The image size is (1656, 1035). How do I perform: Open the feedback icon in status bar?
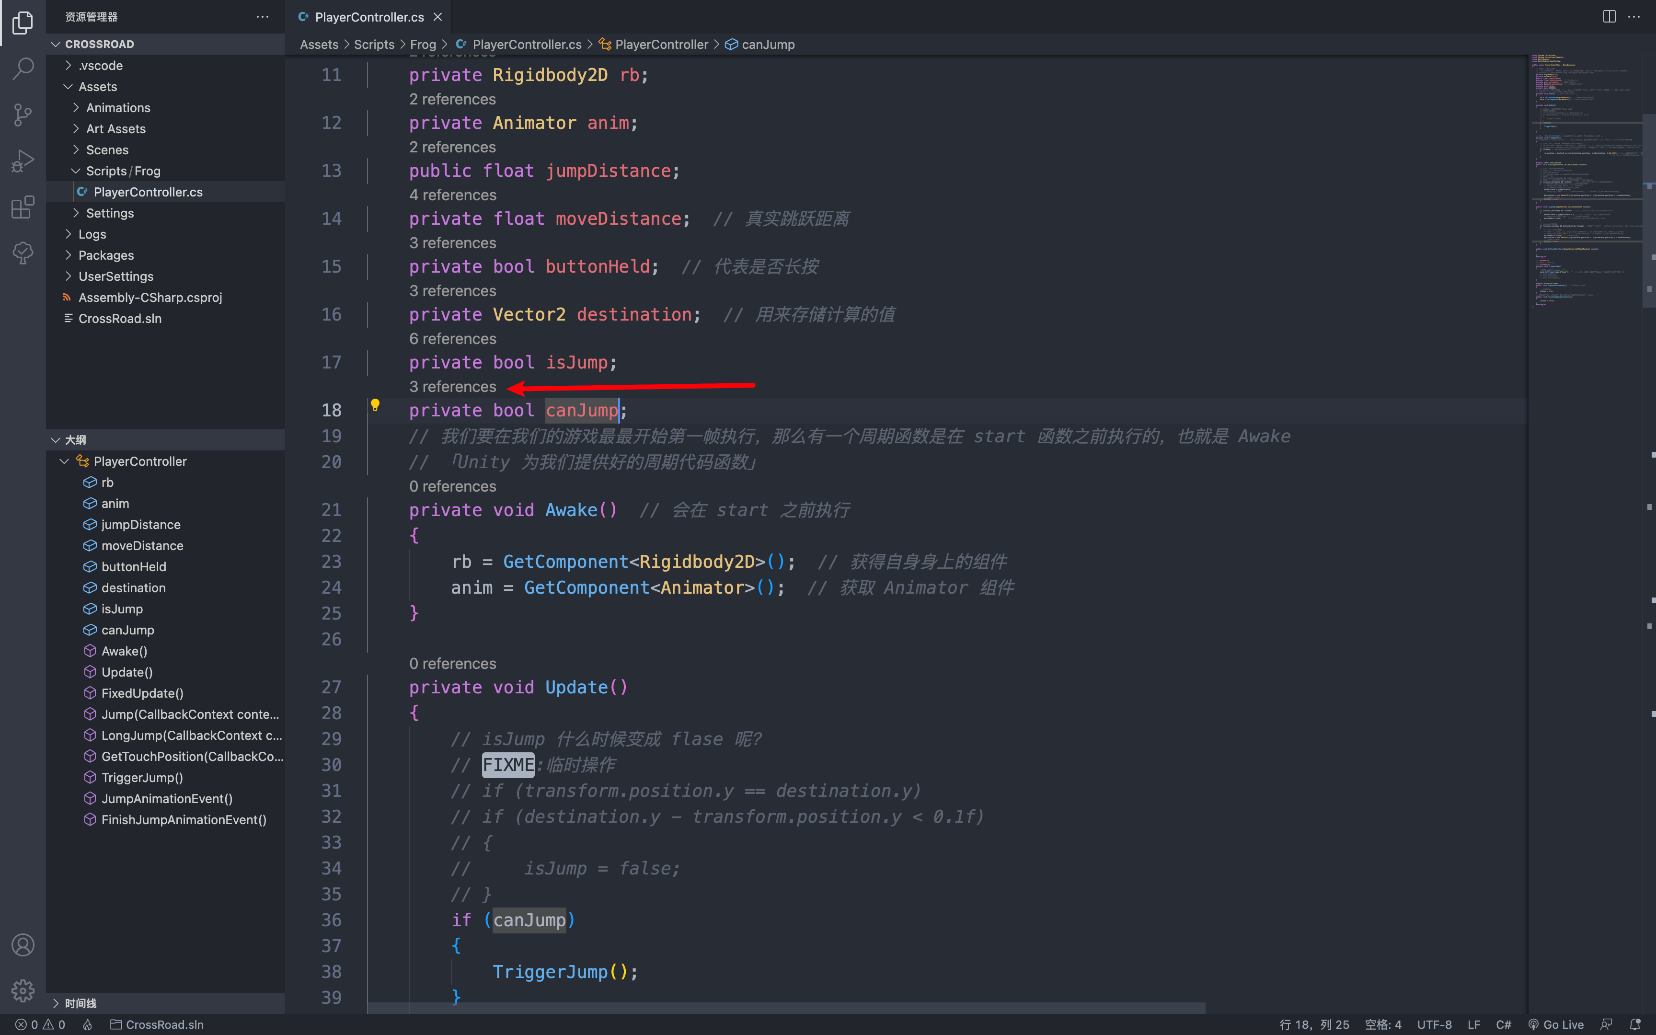[x=1606, y=1024]
